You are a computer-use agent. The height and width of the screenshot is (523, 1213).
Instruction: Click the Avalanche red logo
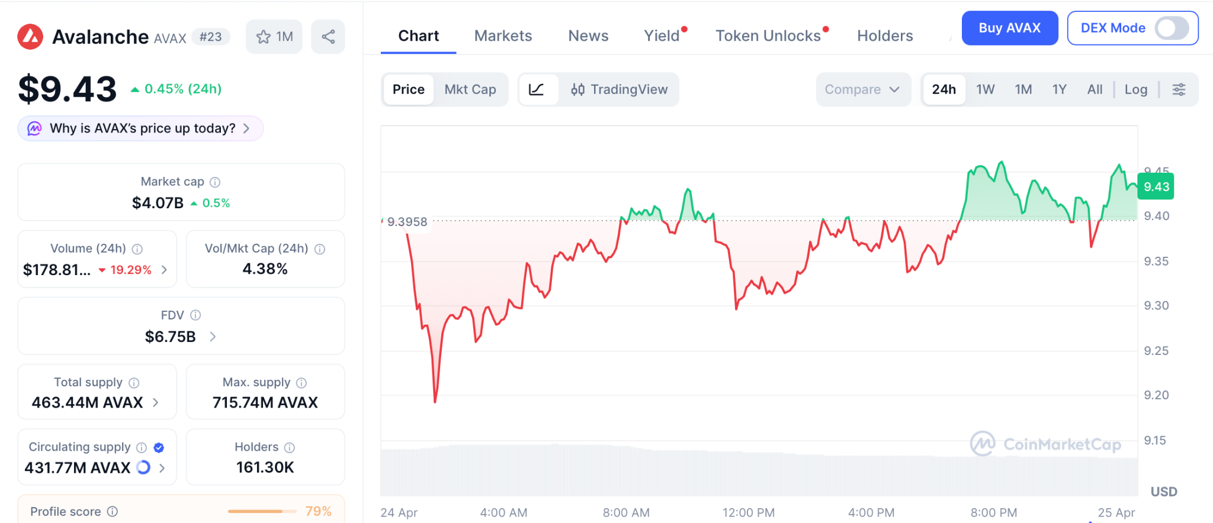30,37
